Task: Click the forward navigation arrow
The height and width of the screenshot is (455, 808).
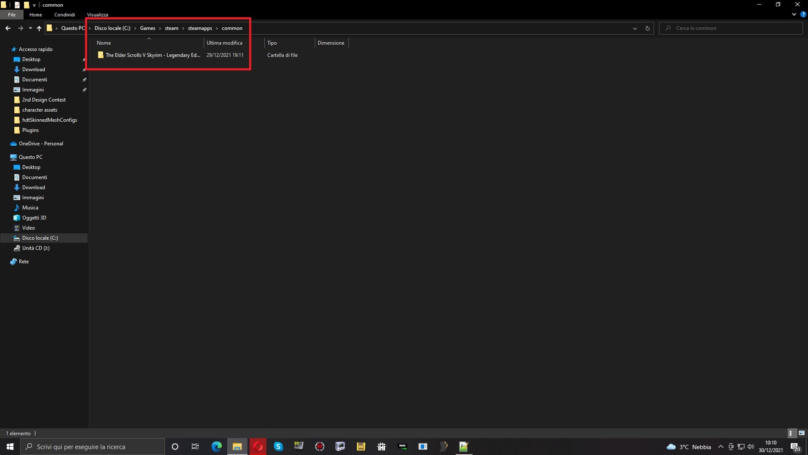Action: (x=20, y=28)
